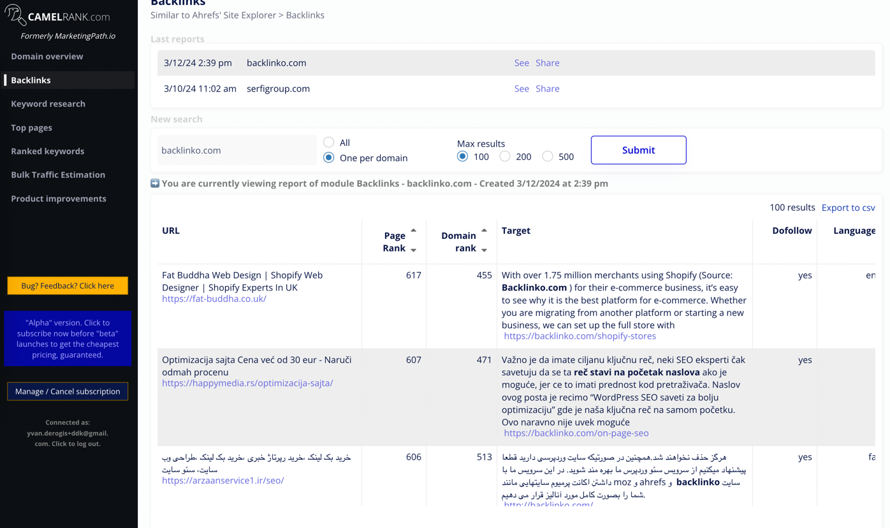This screenshot has width=890, height=528.
Task: Click See for backlinko.com report
Action: coord(522,63)
